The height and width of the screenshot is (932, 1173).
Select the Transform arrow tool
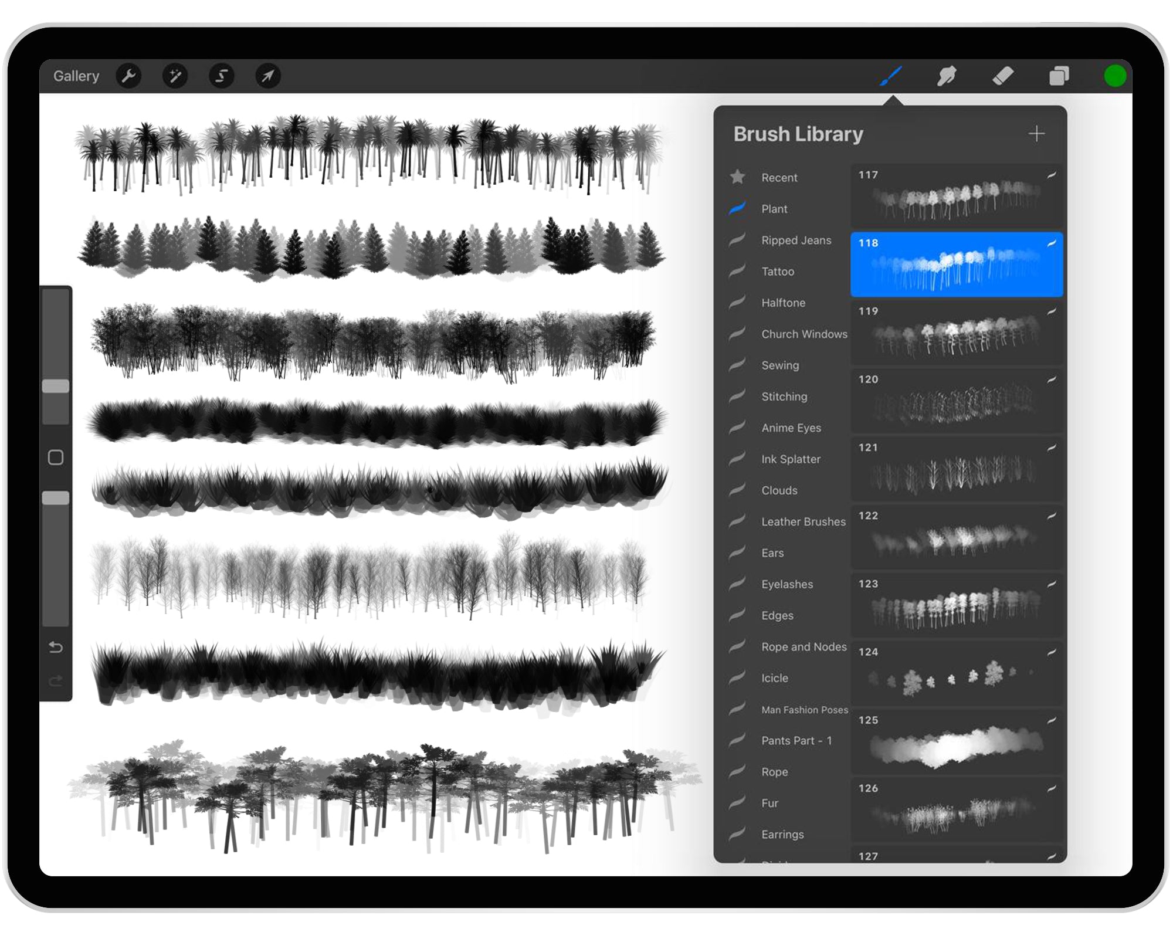pyautogui.click(x=268, y=75)
